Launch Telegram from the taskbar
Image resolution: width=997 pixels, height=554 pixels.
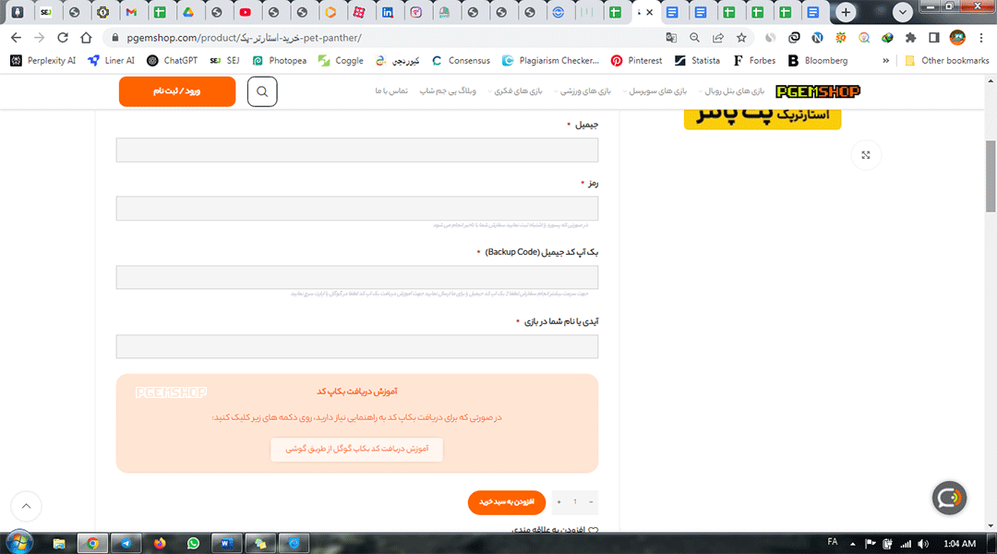(x=126, y=543)
